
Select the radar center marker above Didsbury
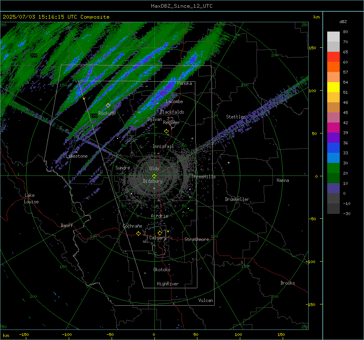tap(154, 176)
